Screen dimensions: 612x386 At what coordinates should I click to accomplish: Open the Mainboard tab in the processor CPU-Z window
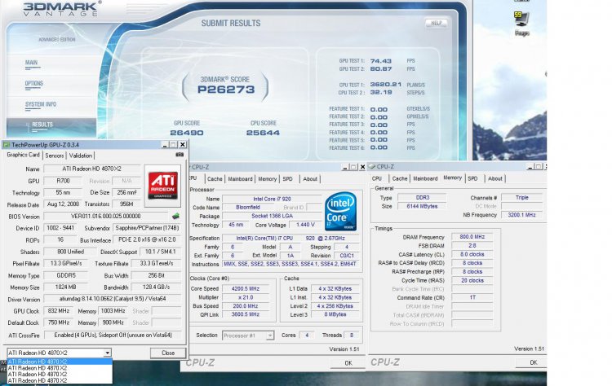click(x=240, y=179)
